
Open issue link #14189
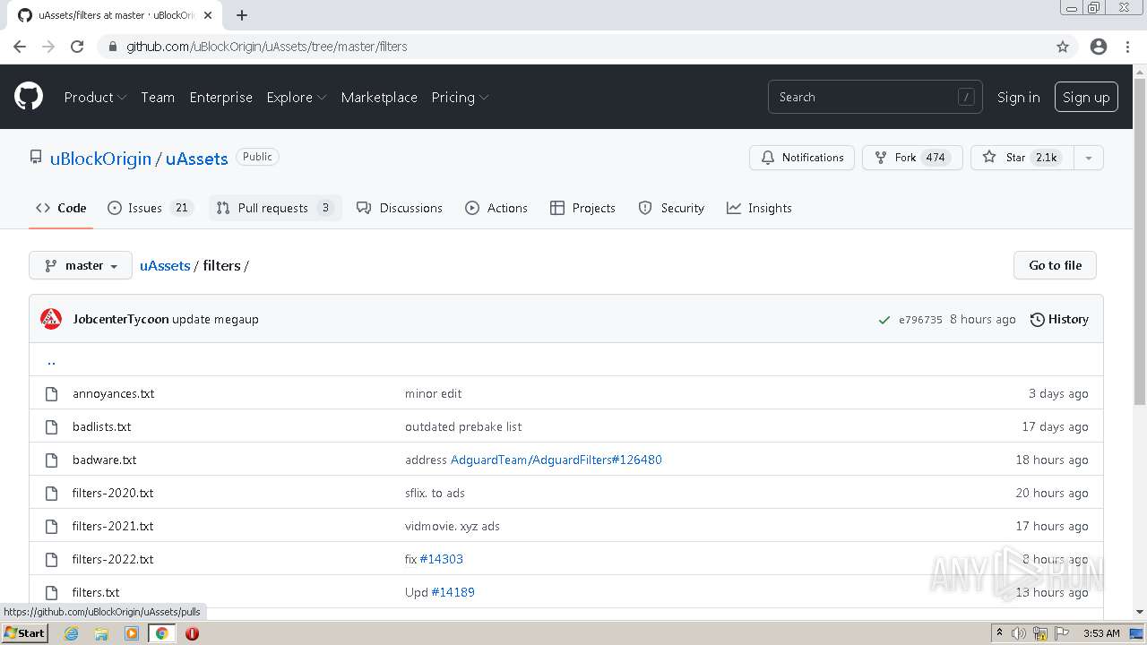tap(453, 592)
